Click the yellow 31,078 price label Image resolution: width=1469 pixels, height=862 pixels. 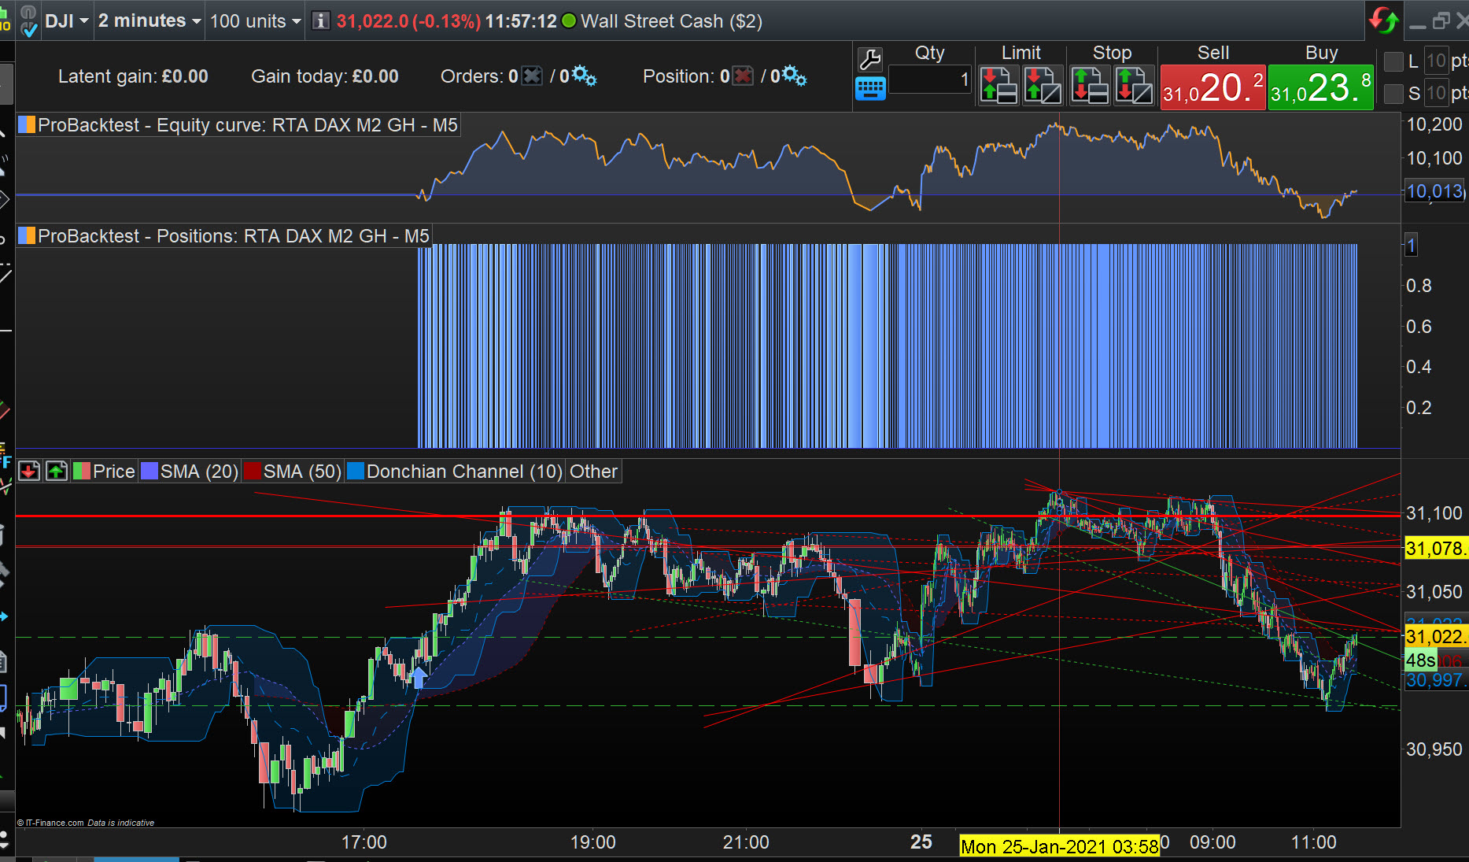click(x=1436, y=548)
